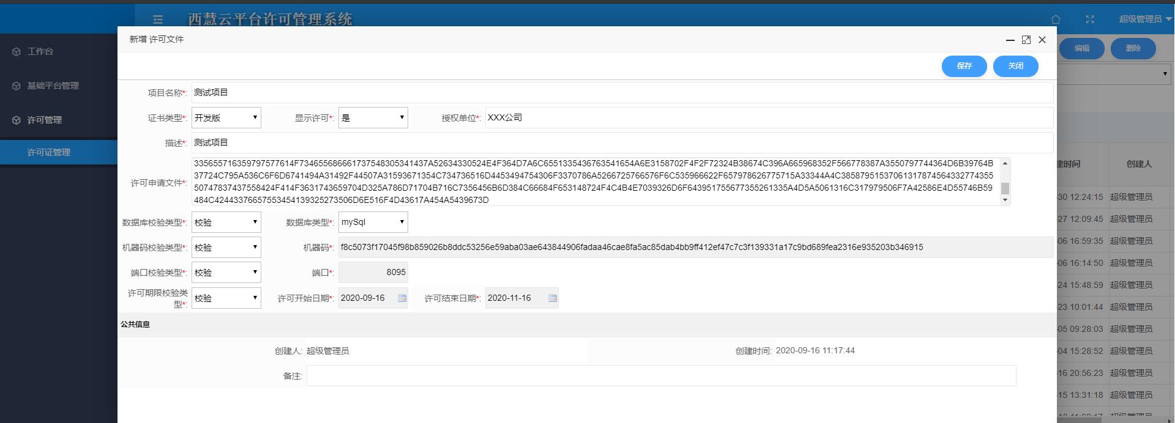
Task: Close the 新增 许可文件 dialog with X
Action: pyautogui.click(x=1042, y=40)
